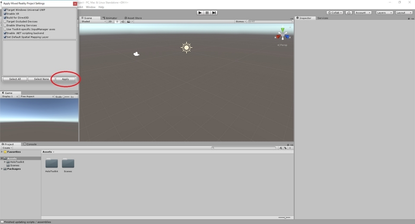Search by type icon in Project panel

coord(280,148)
